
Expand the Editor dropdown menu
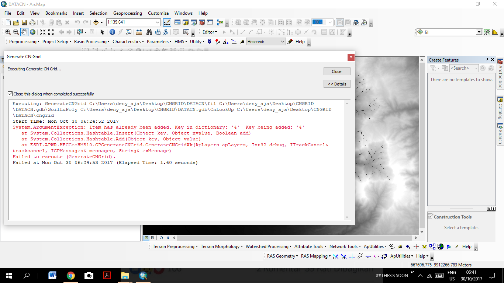(x=210, y=32)
